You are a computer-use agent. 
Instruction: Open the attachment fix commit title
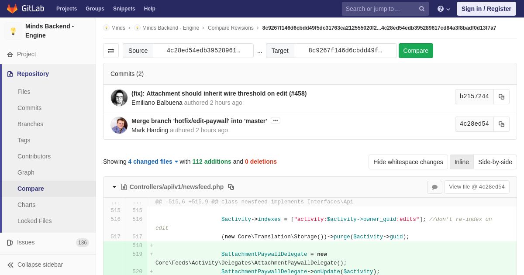(x=219, y=93)
